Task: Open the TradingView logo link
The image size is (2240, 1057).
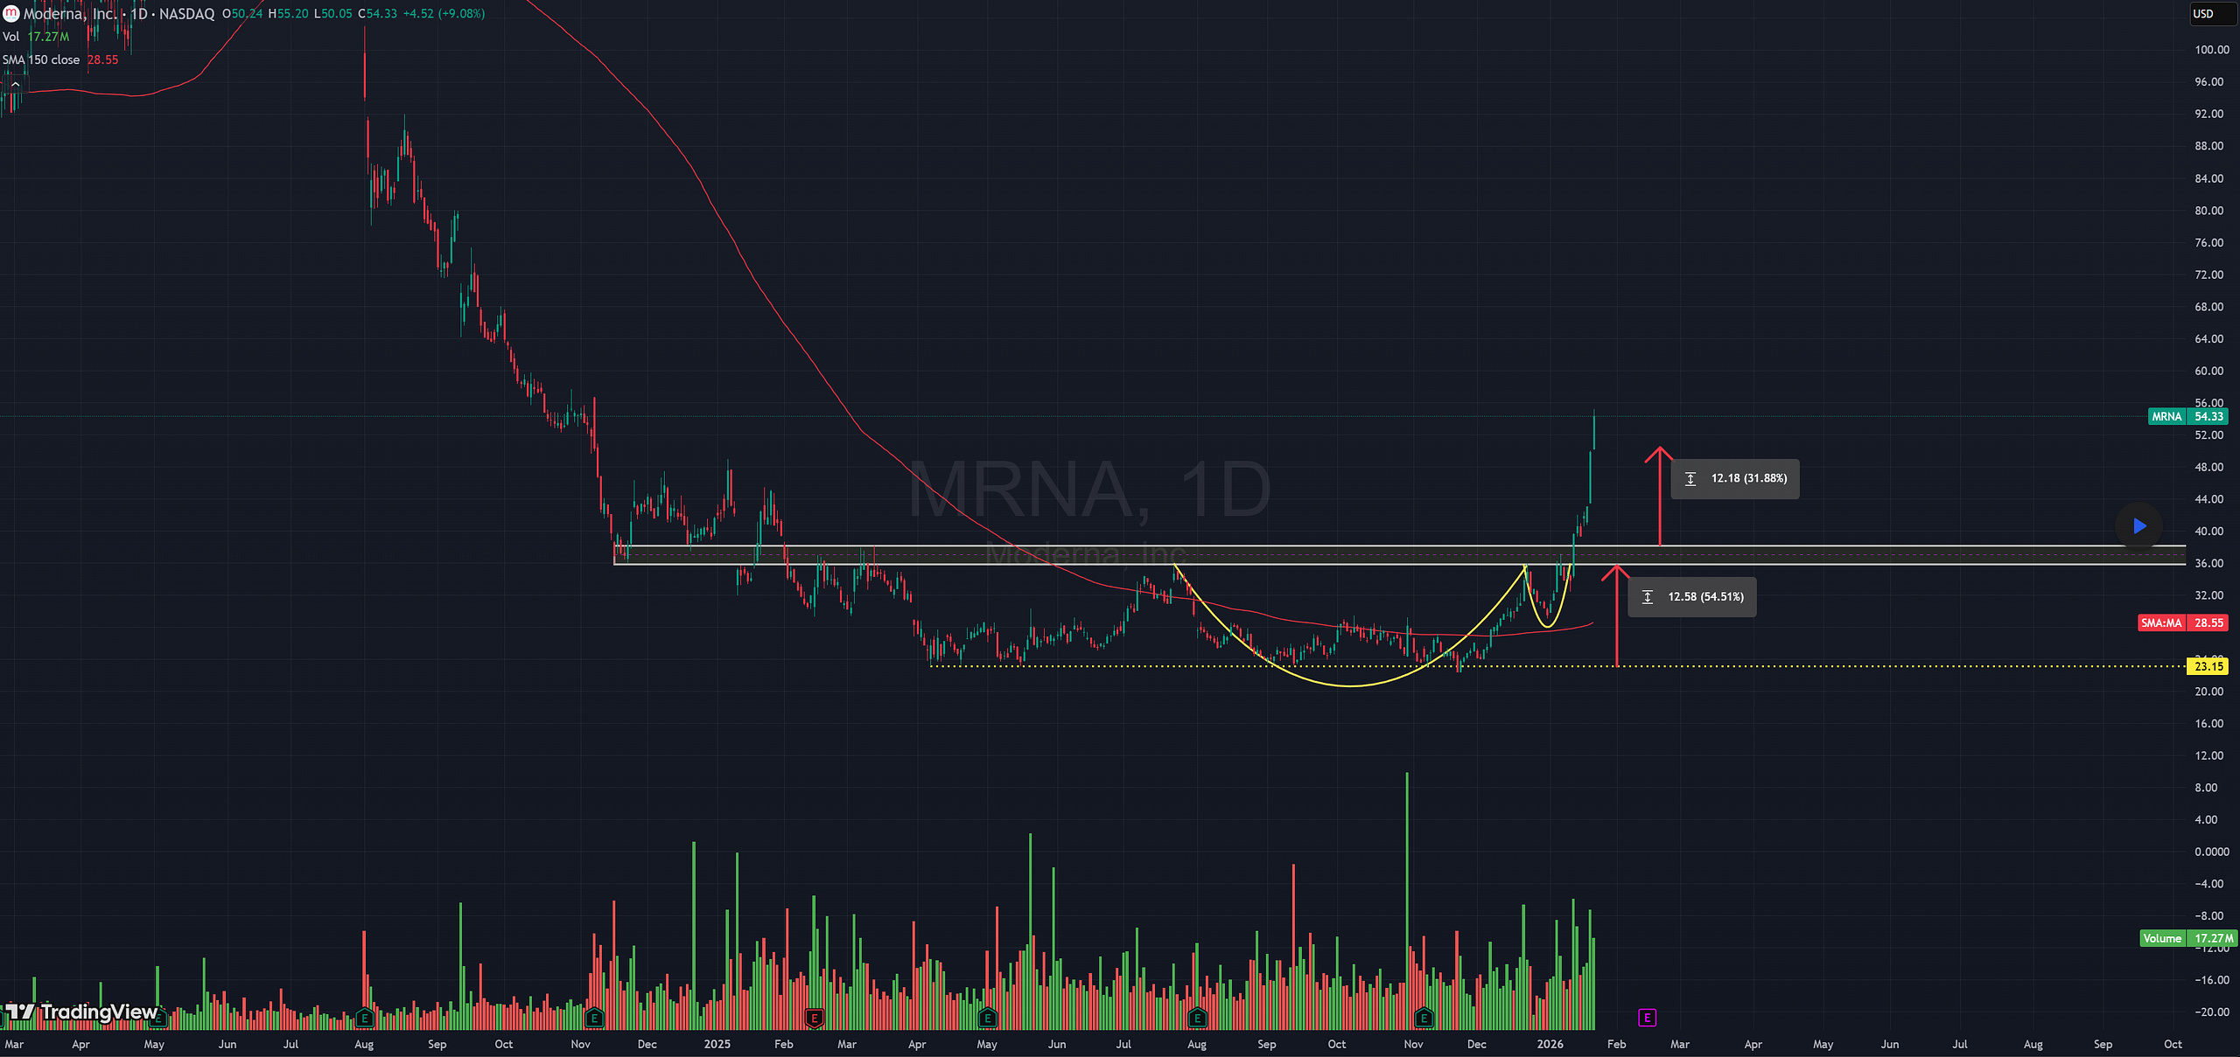Action: pyautogui.click(x=81, y=1012)
